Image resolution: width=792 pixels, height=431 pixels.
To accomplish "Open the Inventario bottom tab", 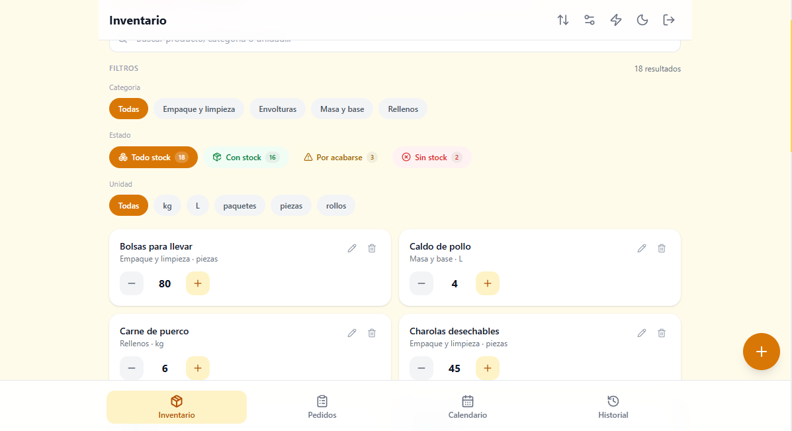I will coord(176,407).
